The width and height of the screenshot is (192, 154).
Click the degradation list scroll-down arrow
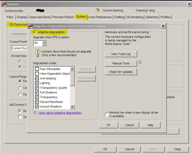[x=72, y=107]
